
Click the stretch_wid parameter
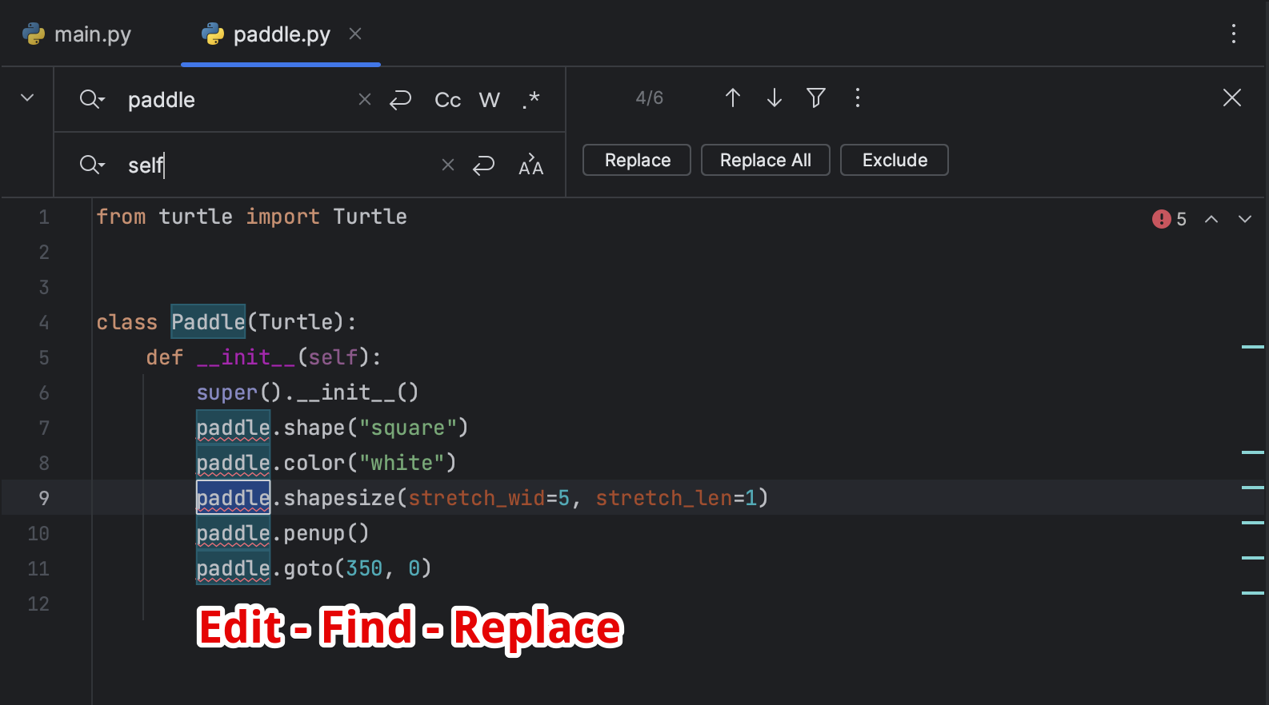477,498
